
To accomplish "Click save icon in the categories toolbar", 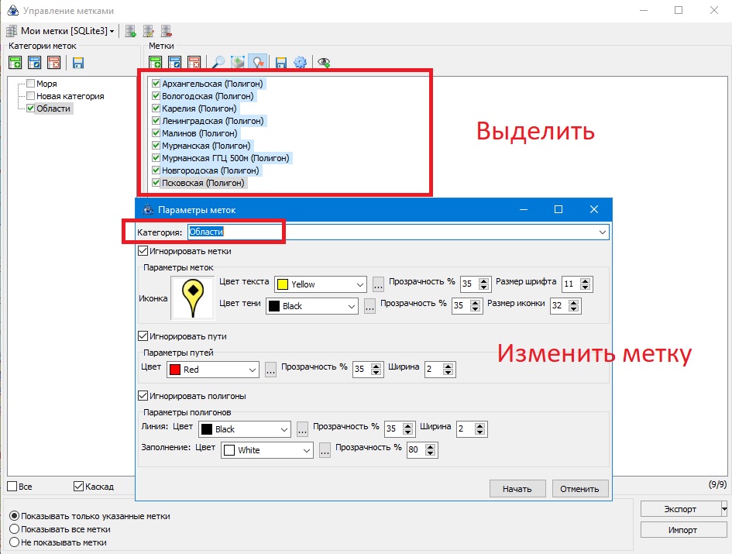I will 78,63.
